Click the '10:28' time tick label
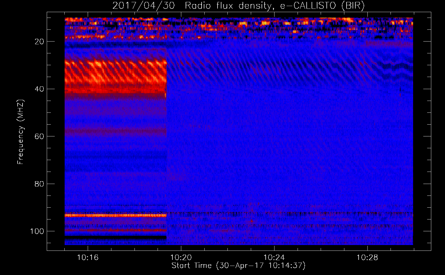 coord(367,258)
